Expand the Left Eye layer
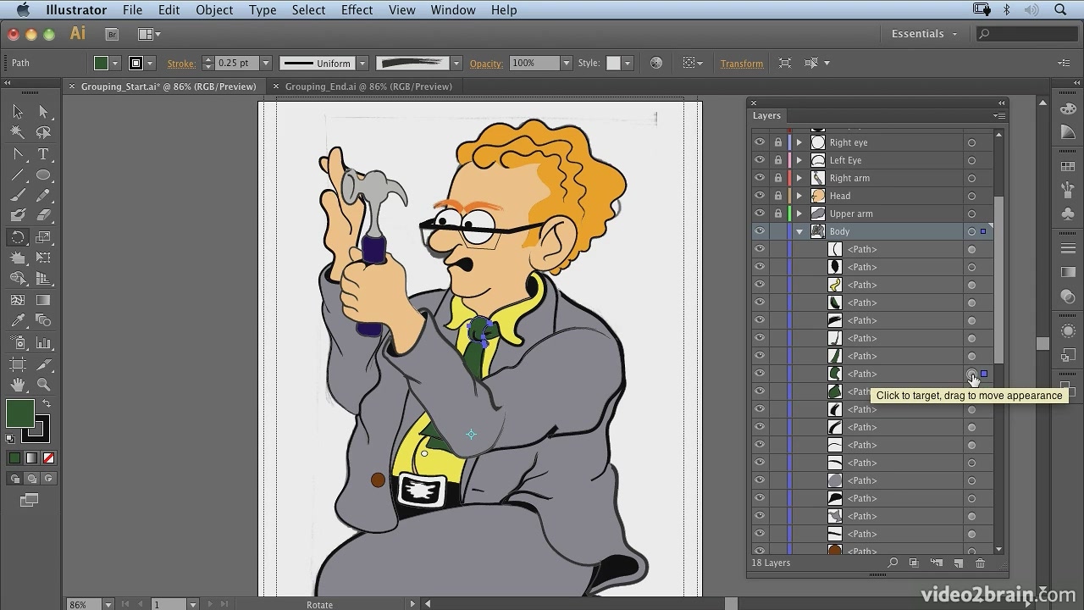 (x=799, y=160)
